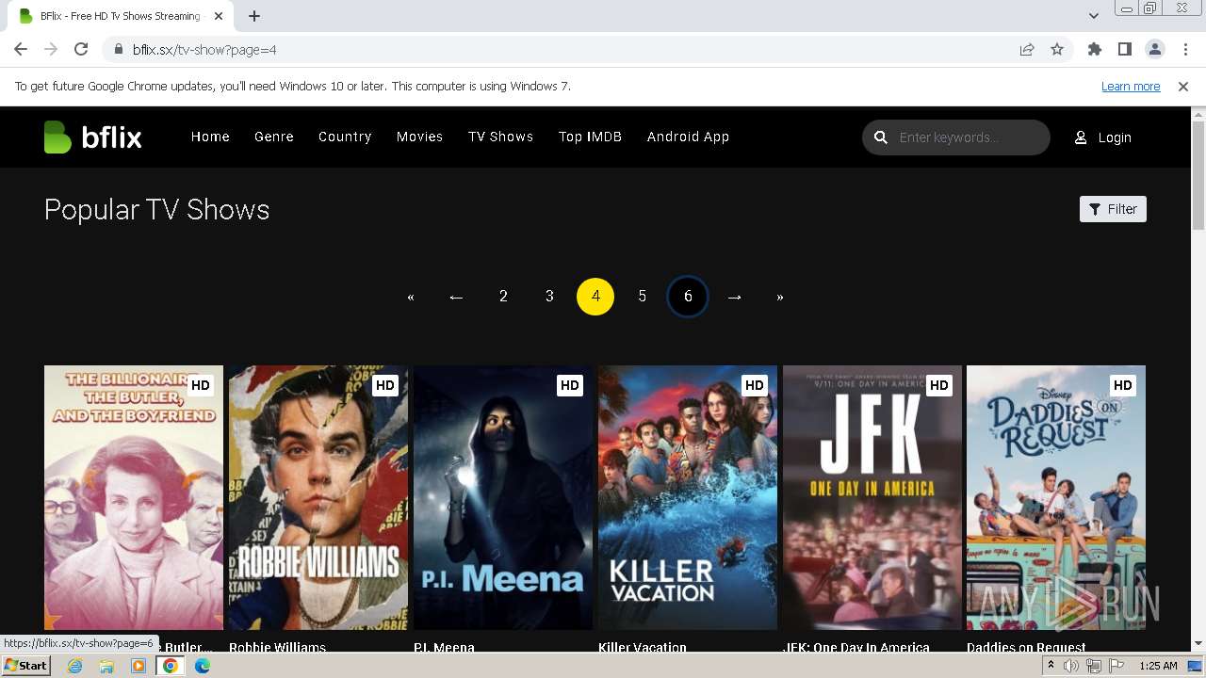The width and height of the screenshot is (1206, 678).
Task: View site info via the lock icon
Action: [x=118, y=50]
